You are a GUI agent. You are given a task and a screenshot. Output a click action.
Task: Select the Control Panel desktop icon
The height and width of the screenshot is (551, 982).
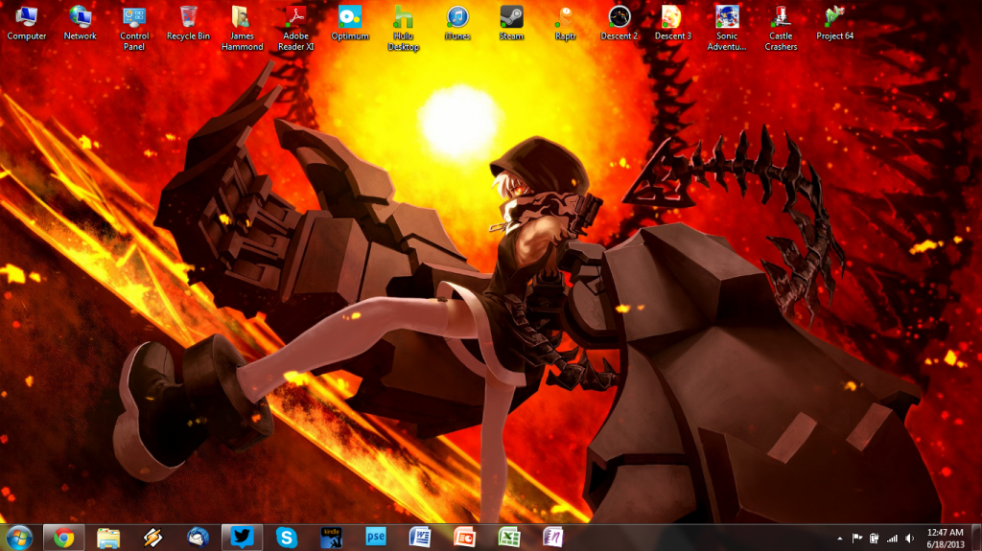[x=134, y=29]
